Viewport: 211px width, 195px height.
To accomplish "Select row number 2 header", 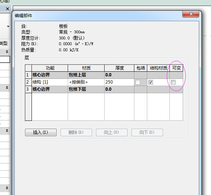I will (x=28, y=82).
